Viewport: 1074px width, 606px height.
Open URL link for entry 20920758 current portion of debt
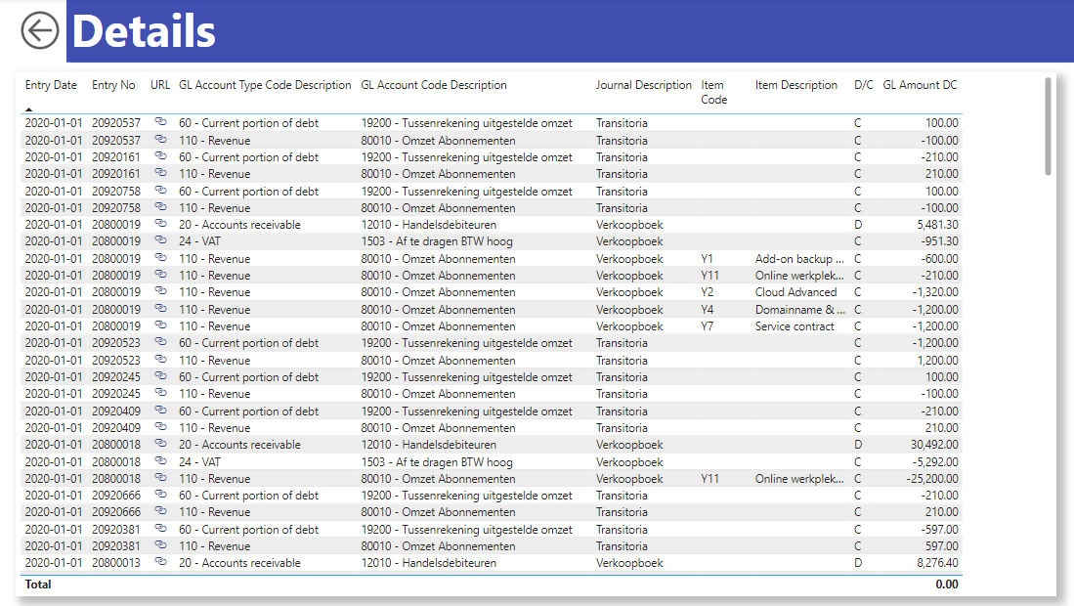coord(160,190)
